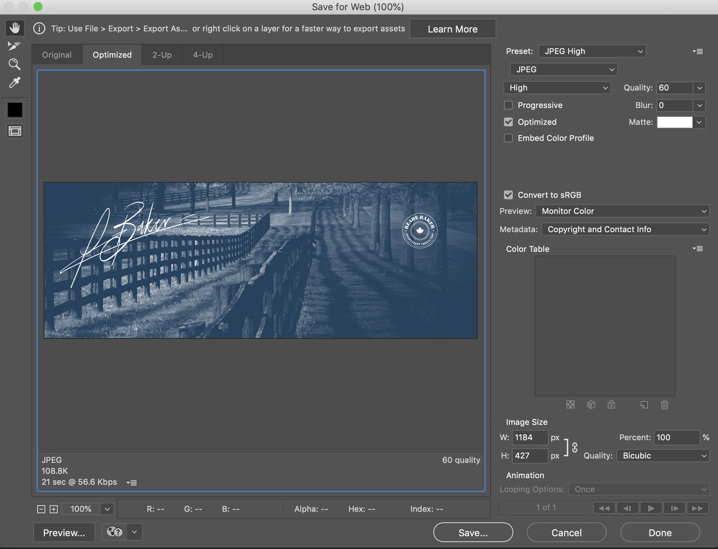Viewport: 718px width, 549px height.
Task: Go to last animation frame
Action: (x=698, y=508)
